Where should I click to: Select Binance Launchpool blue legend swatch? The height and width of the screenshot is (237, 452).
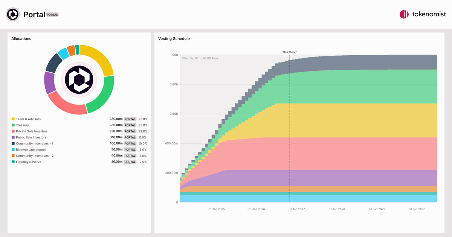(13, 149)
